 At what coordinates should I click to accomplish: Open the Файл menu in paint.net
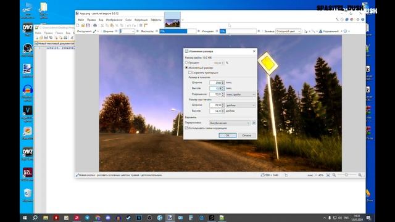(x=81, y=20)
